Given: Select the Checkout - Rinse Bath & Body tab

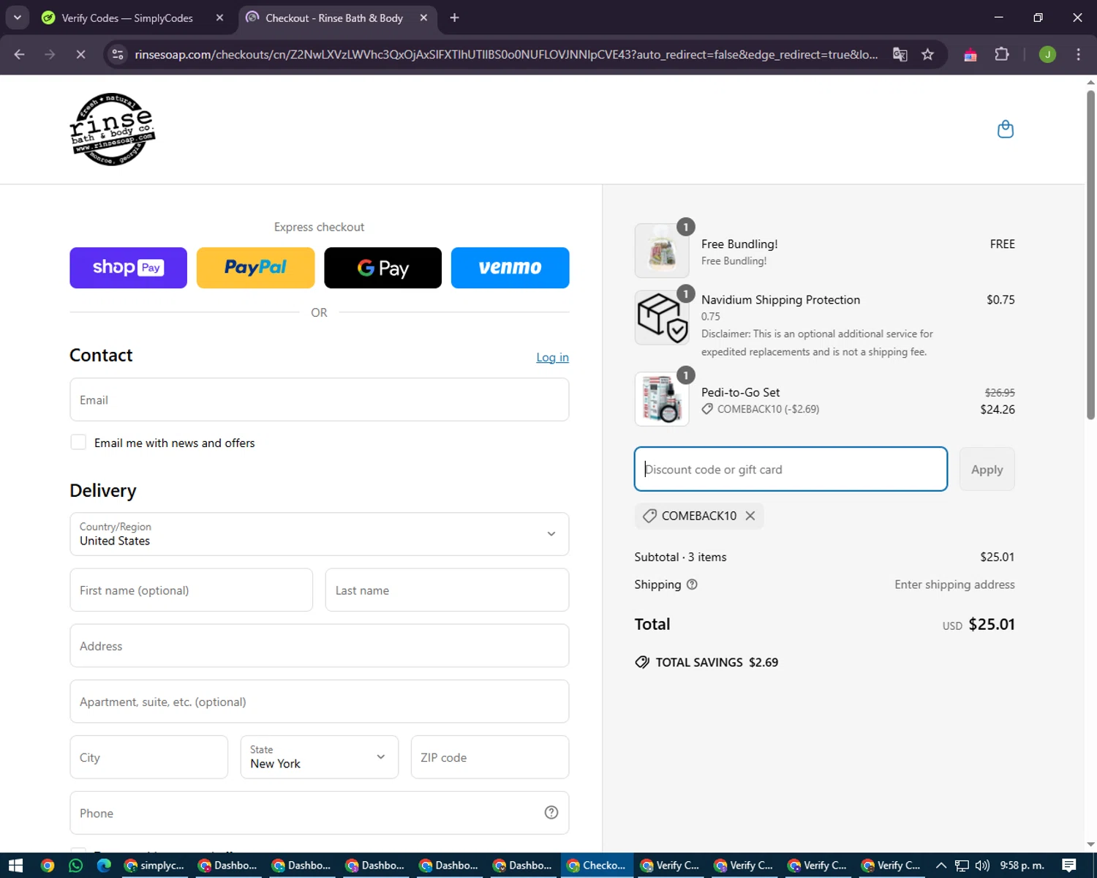Looking at the screenshot, I should pos(334,18).
